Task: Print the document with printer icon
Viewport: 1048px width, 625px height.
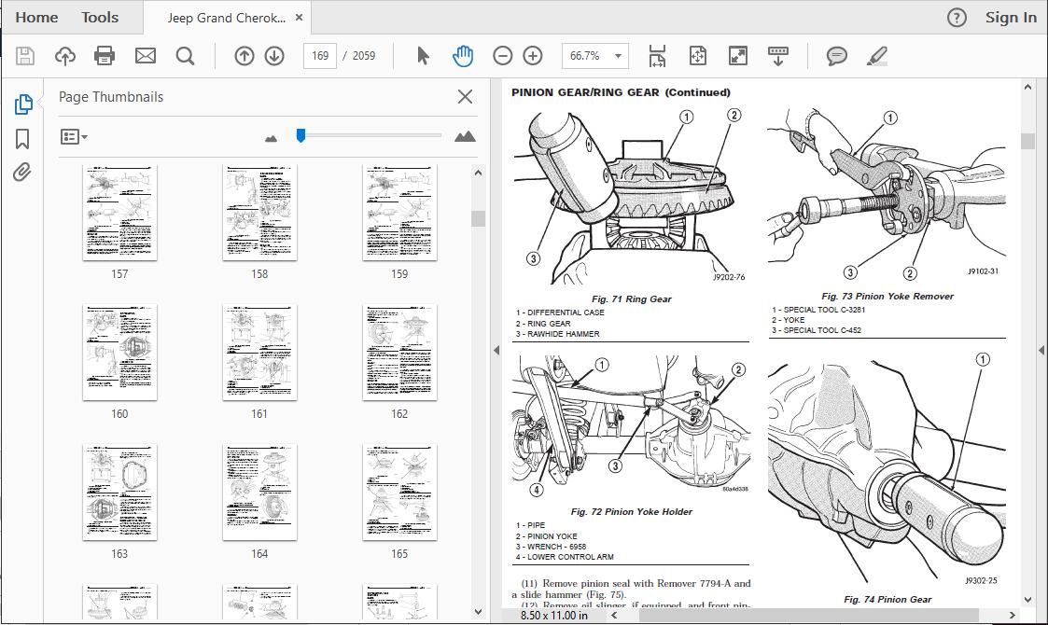Action: [105, 55]
